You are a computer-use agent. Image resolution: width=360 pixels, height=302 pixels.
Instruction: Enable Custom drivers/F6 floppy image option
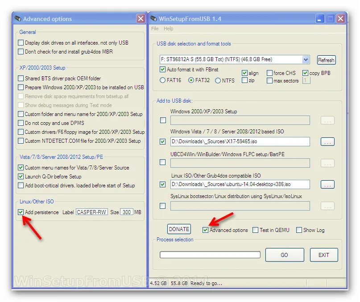click(21, 132)
